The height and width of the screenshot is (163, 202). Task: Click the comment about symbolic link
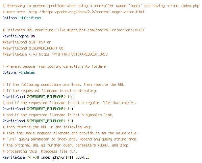(x=58, y=115)
